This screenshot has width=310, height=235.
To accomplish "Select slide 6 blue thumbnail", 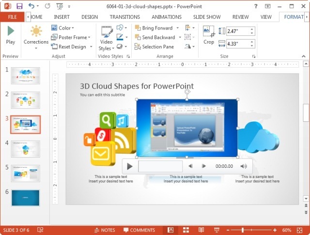I will coord(26,198).
